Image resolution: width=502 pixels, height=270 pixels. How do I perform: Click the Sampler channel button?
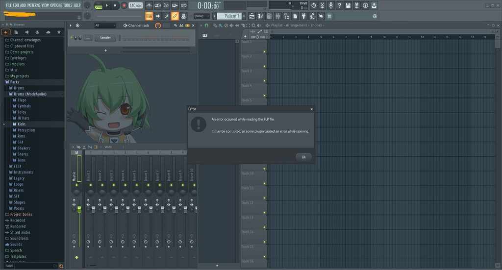pyautogui.click(x=105, y=38)
